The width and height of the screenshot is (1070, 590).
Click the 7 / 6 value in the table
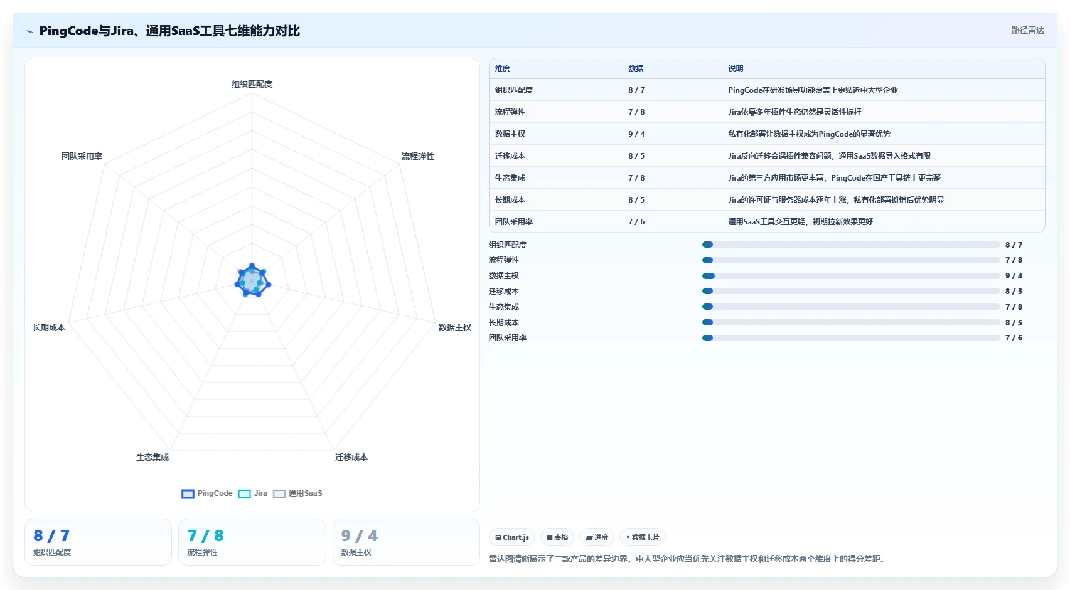636,222
